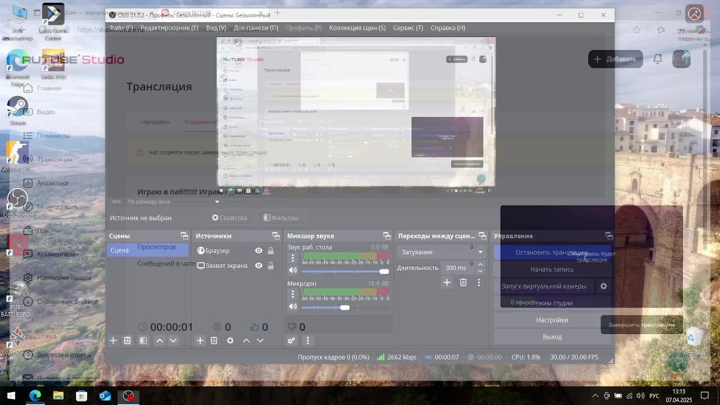Click Начать запись button
The image size is (720, 405).
click(552, 269)
